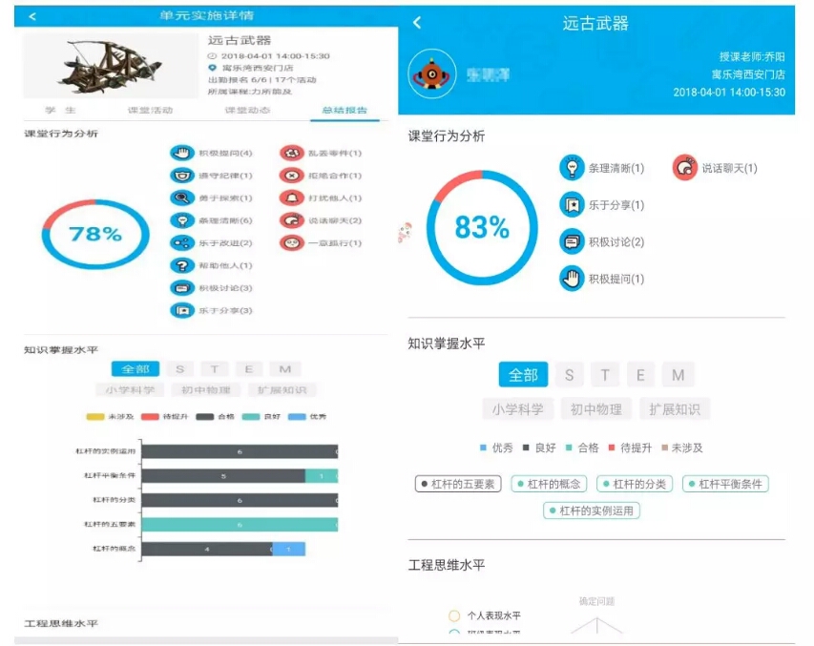Tap back arrow on 单元实施详情 header

pyautogui.click(x=32, y=16)
